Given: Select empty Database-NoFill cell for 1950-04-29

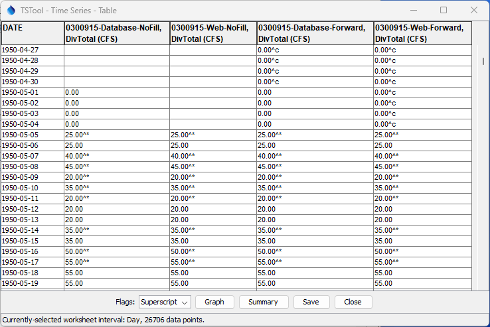Looking at the screenshot, I should click(117, 71).
